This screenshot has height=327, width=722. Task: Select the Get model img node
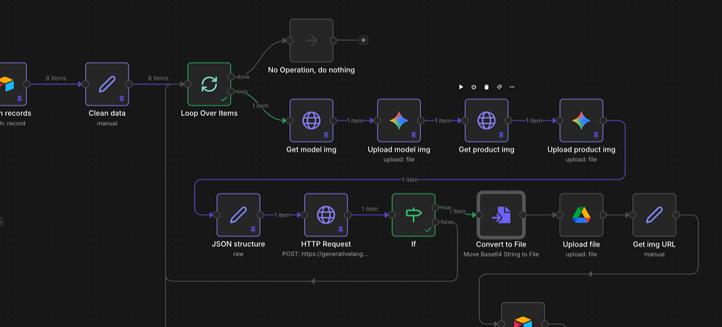(311, 120)
